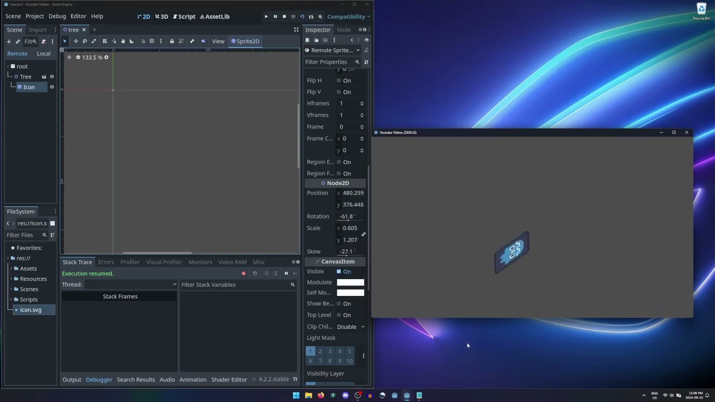Run the project with the play button

pos(266,17)
